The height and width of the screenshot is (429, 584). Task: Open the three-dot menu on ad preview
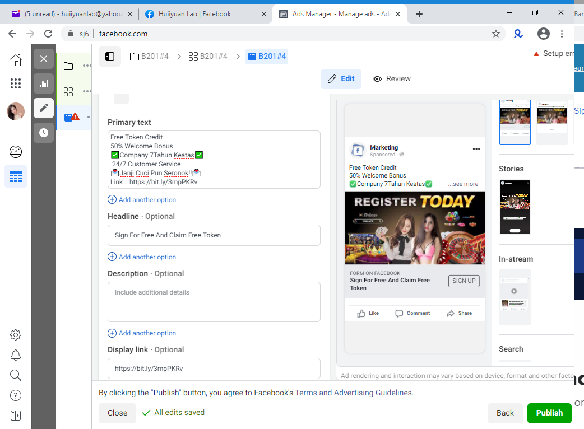476,149
